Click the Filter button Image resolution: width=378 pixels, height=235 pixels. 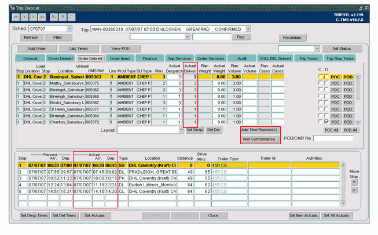pyautogui.click(x=58, y=38)
